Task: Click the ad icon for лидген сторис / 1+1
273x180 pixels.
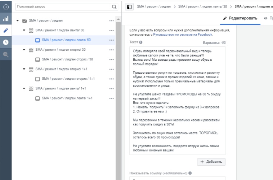Action: [37, 79]
